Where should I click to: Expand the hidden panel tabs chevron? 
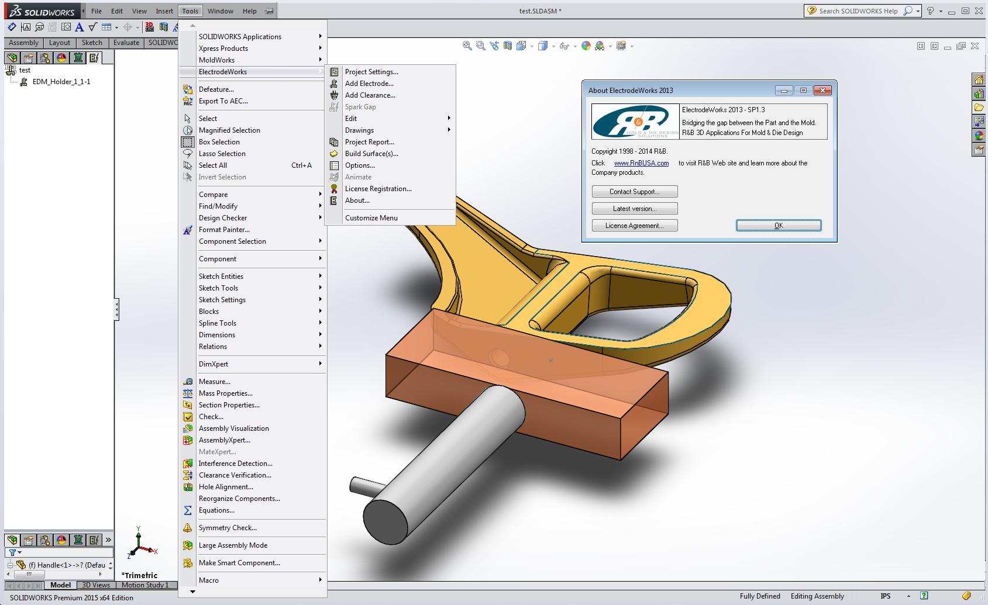tap(108, 540)
